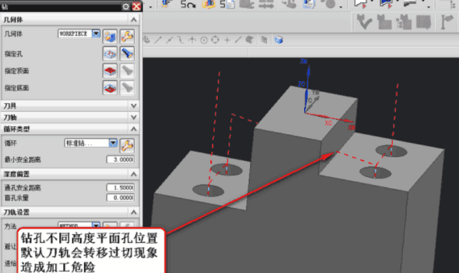This screenshot has width=459, height=273.
Task: Toggle the arc center snap (circle with dot)
Action: [204, 40]
